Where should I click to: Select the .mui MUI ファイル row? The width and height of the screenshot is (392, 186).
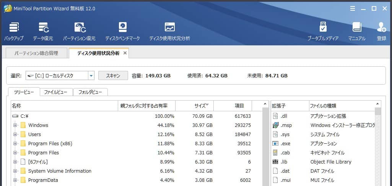point(323,180)
